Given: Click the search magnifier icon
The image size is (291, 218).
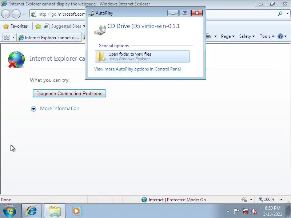Looking at the screenshot, I should click(x=280, y=13).
